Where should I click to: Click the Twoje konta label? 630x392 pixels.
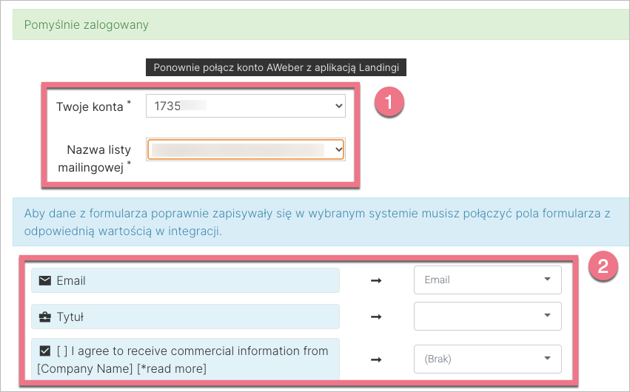[x=90, y=107]
